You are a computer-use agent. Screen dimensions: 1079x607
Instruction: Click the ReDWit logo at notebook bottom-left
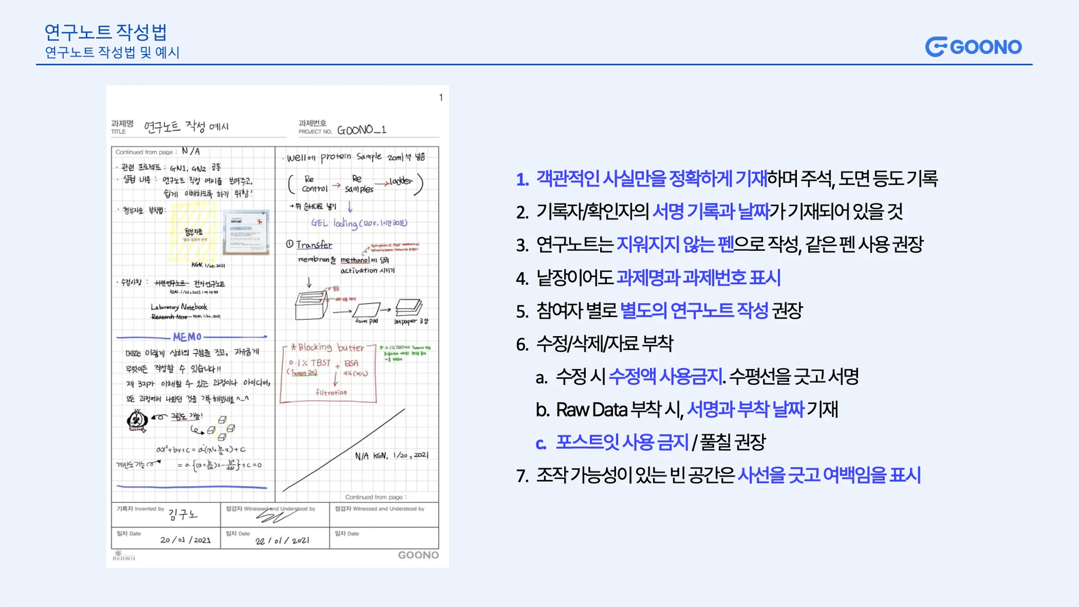124,556
